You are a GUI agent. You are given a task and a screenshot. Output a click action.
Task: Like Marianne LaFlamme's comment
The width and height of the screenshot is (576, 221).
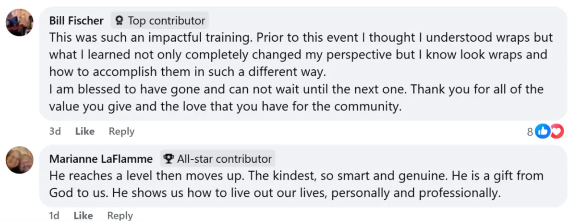(84, 216)
